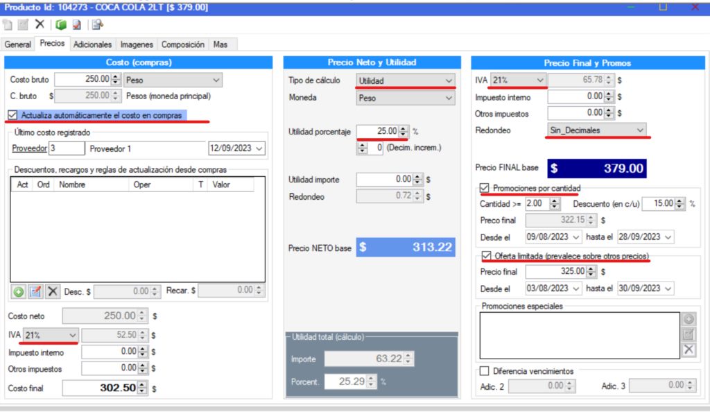Click the green box toolbar icon

[61, 24]
